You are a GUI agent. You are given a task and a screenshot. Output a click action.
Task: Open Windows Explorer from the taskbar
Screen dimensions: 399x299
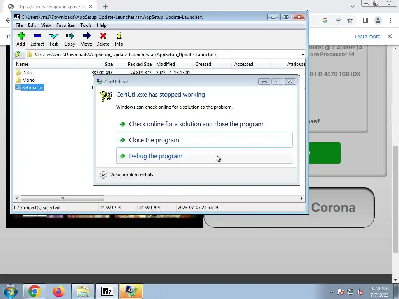tap(83, 291)
